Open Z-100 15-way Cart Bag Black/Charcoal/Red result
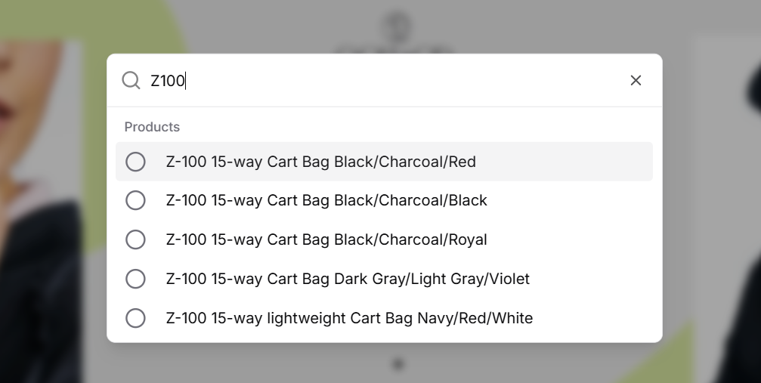This screenshot has width=761, height=383. coord(320,162)
